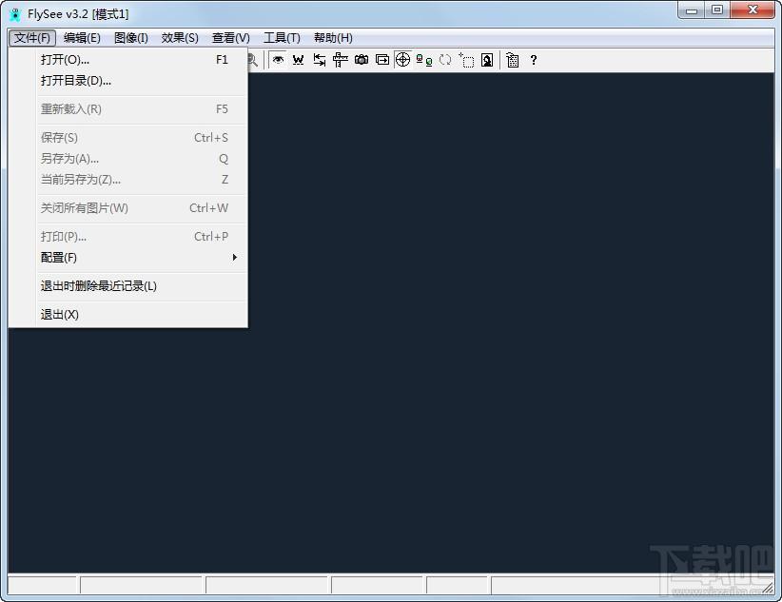Click the window-with-arrow toolbar icon

point(382,60)
